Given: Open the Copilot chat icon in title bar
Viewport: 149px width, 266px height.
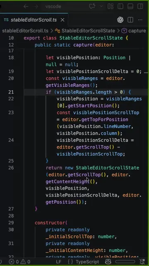Looking at the screenshot, I should coord(92,7).
